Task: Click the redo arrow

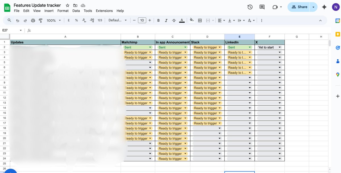Action: [x=25, y=20]
